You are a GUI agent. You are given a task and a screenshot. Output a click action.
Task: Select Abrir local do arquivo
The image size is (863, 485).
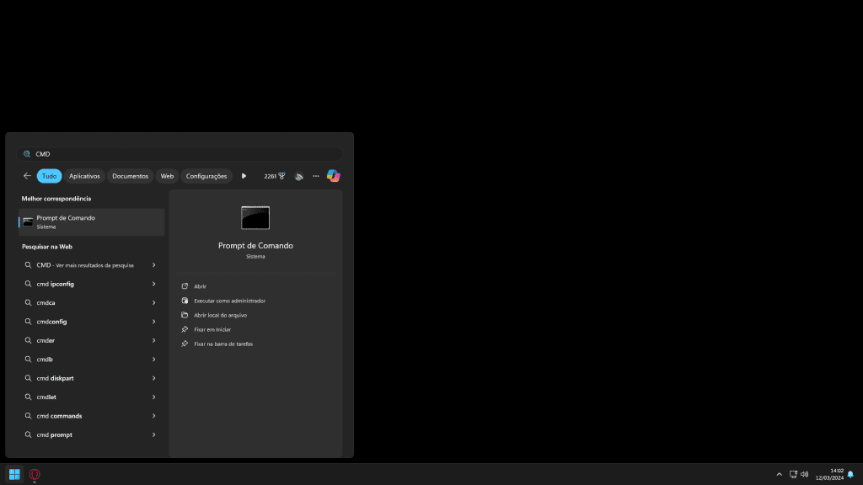point(220,315)
